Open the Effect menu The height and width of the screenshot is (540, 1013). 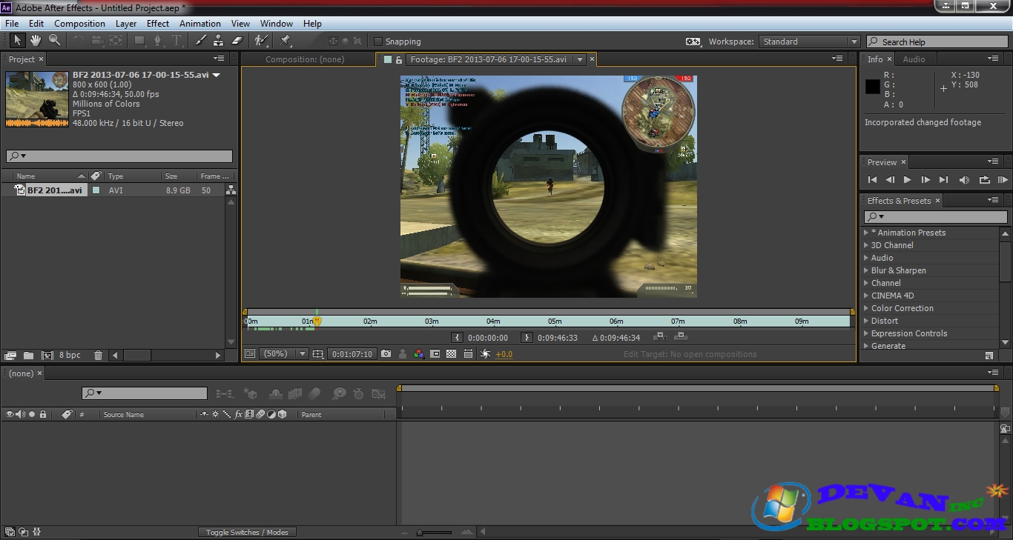click(158, 24)
